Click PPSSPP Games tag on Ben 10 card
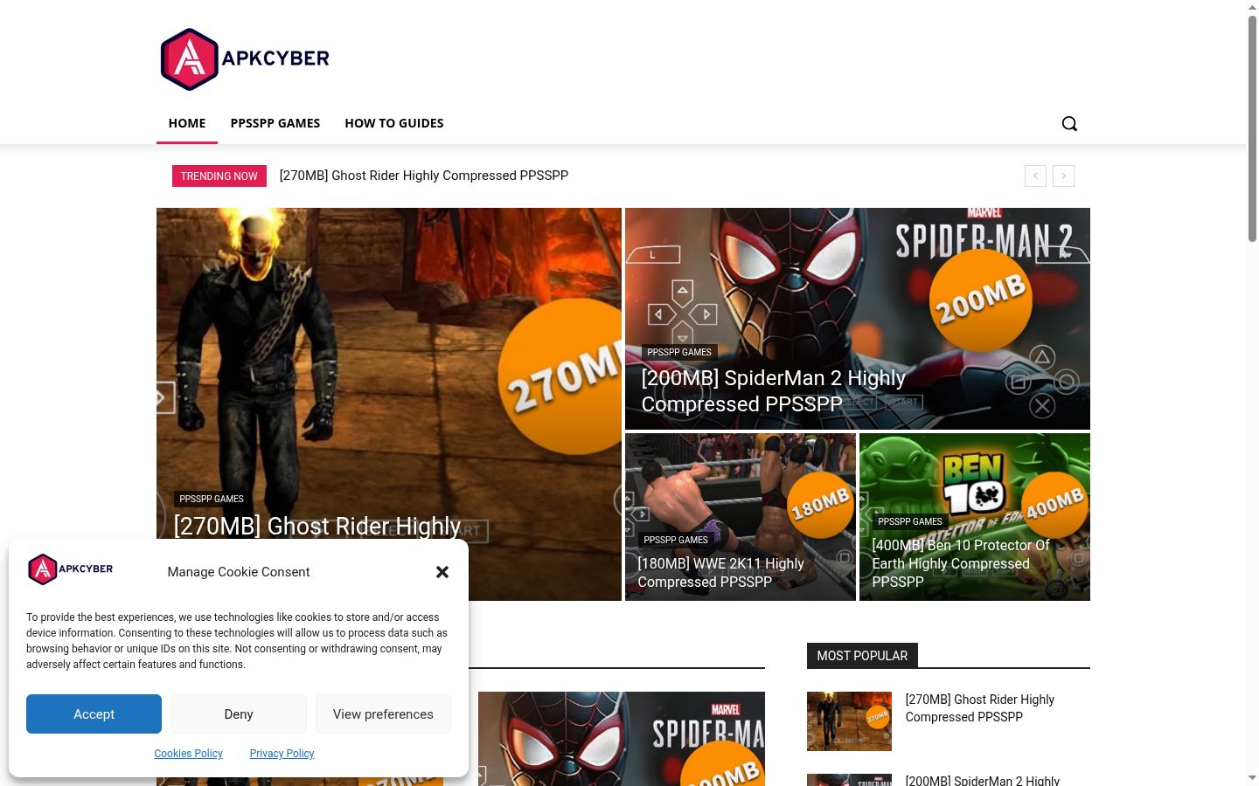This screenshot has width=1259, height=786. pos(910,521)
